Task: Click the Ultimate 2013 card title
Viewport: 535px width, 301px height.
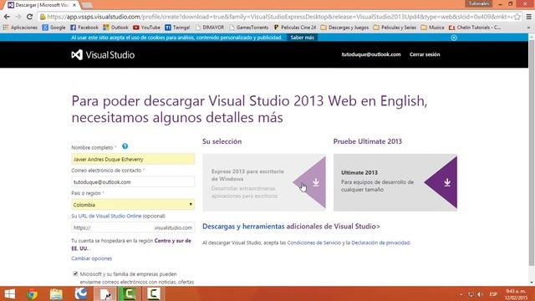Action: pos(359,173)
